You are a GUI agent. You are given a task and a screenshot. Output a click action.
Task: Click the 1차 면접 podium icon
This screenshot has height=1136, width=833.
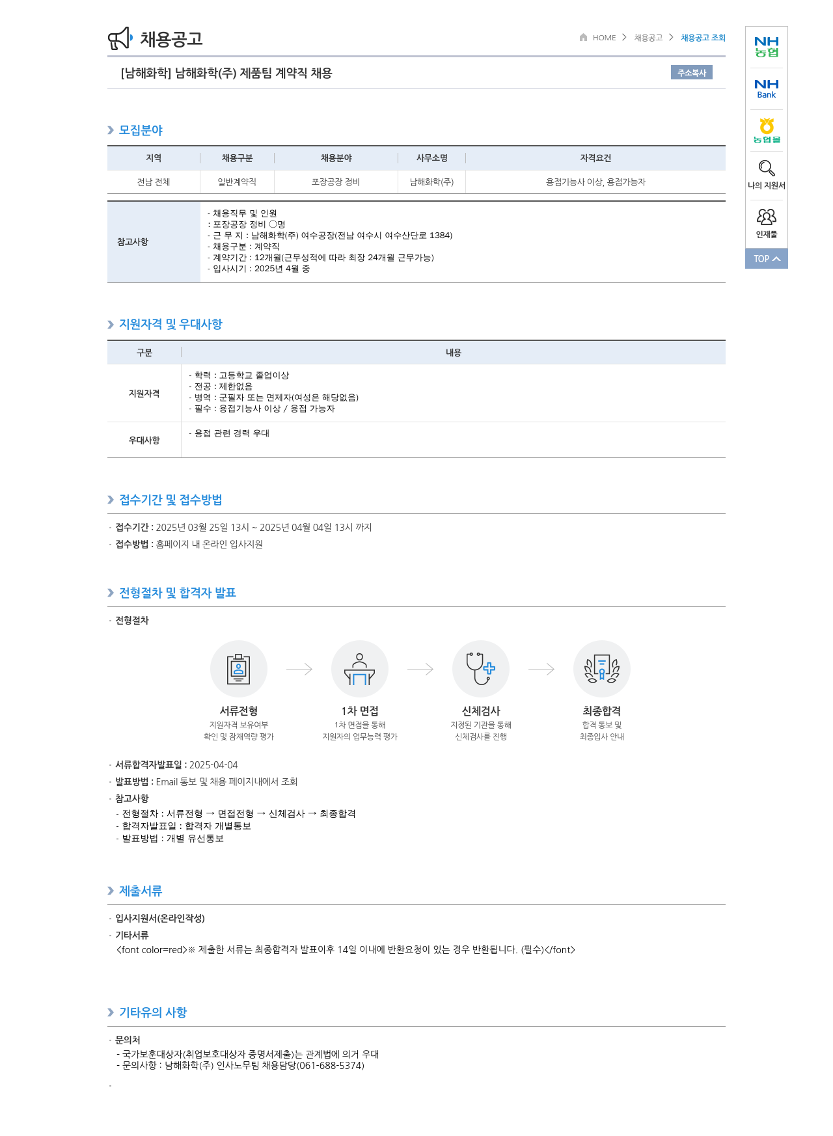(x=360, y=669)
